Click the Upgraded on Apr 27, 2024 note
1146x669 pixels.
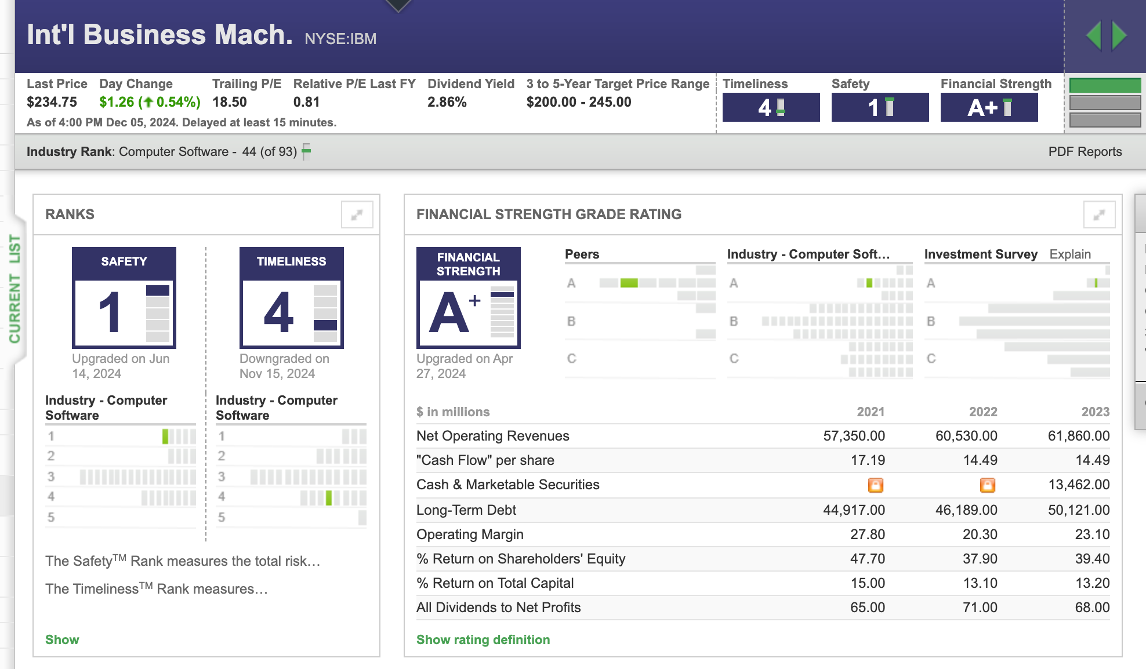(465, 366)
